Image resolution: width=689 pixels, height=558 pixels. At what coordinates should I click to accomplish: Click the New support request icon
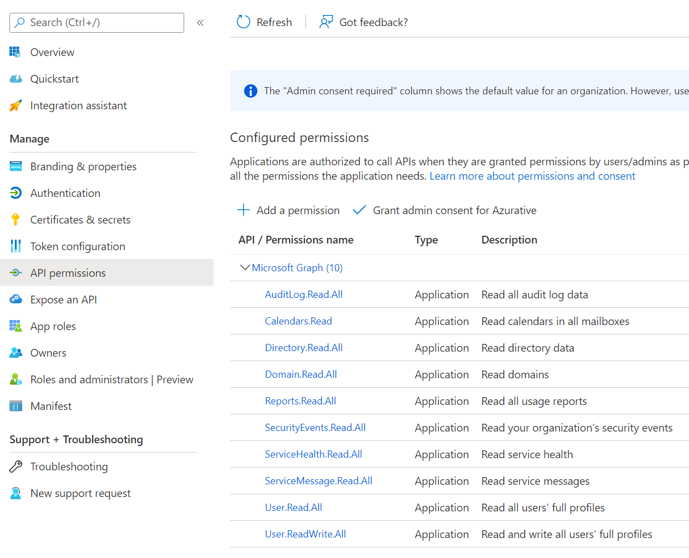coord(16,493)
